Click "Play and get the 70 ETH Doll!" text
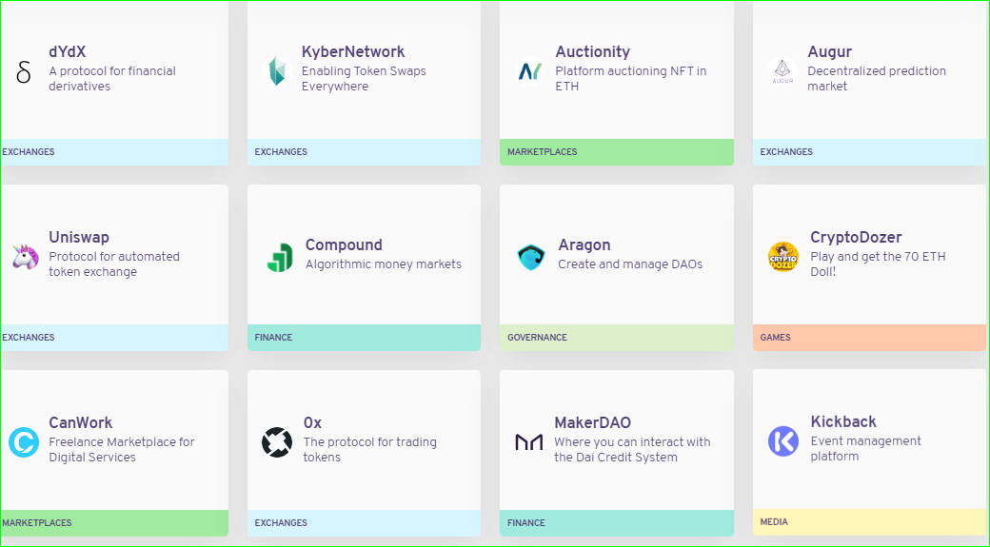This screenshot has width=990, height=547. point(879,264)
